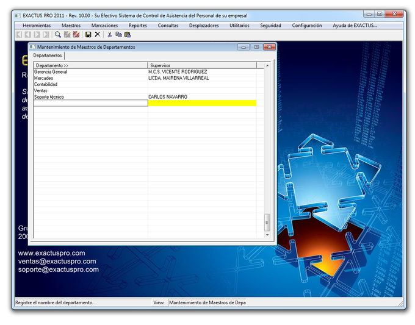The width and height of the screenshot is (415, 325).
Task: Go to next record navigation icon
Action: [x=37, y=34]
